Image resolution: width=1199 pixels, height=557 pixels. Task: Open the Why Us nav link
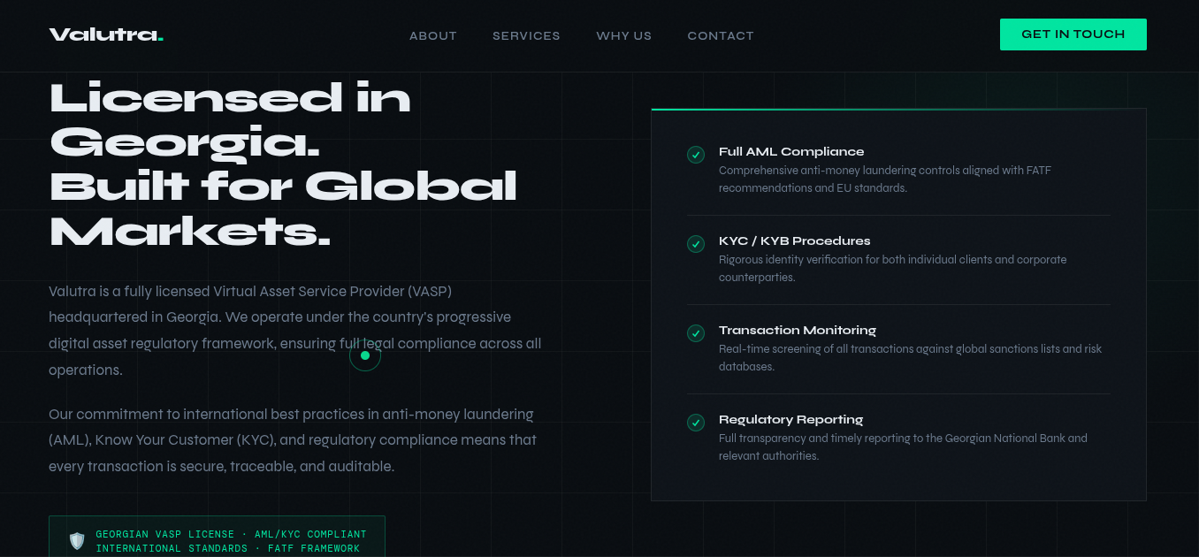(x=624, y=36)
